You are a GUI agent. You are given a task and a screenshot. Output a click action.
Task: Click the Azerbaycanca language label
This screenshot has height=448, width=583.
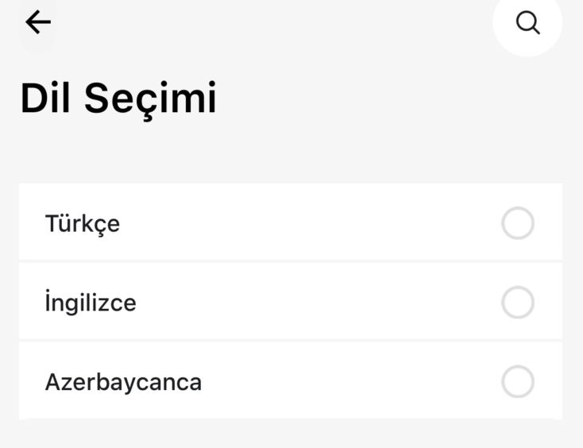123,382
